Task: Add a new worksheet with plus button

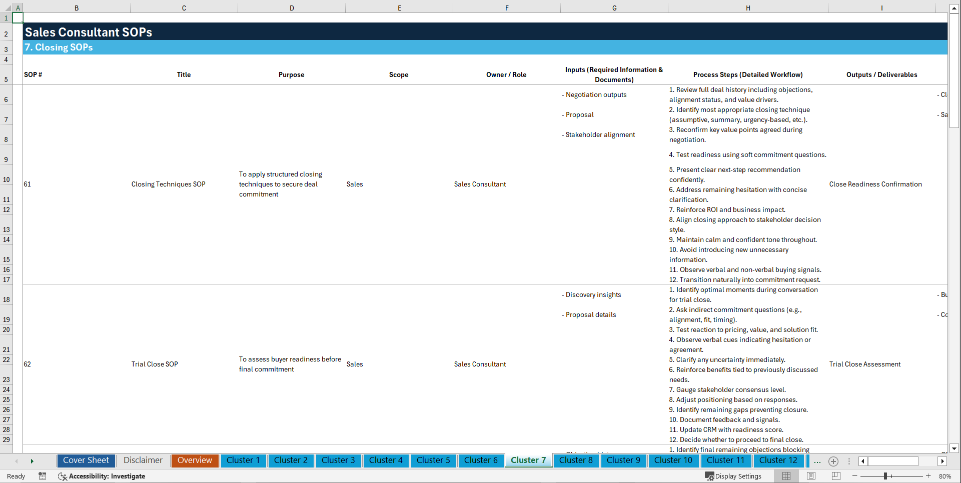Action: pos(833,461)
